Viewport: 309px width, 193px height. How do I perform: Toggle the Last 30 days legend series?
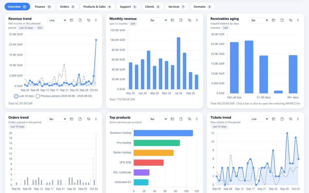click(24, 96)
